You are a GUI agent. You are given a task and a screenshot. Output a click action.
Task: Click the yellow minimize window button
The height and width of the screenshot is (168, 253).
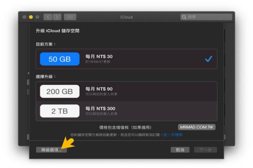[x=31, y=17]
